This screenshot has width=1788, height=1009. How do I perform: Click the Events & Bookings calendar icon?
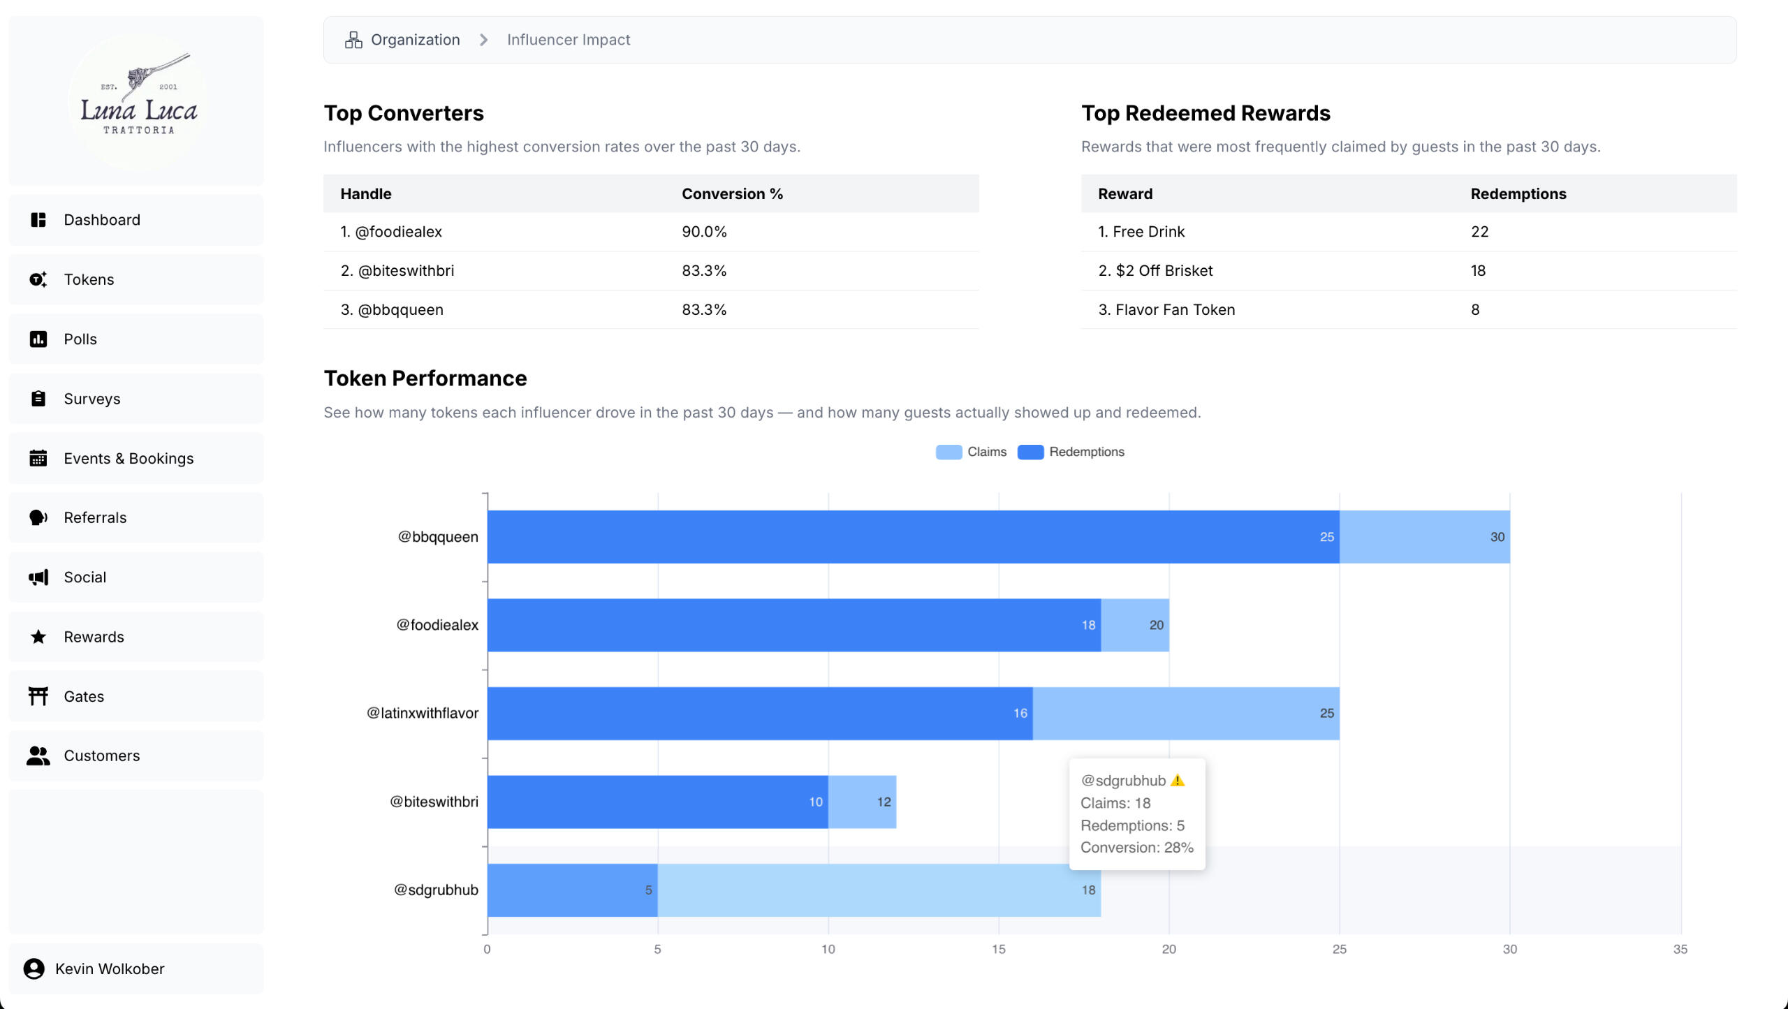tap(38, 458)
